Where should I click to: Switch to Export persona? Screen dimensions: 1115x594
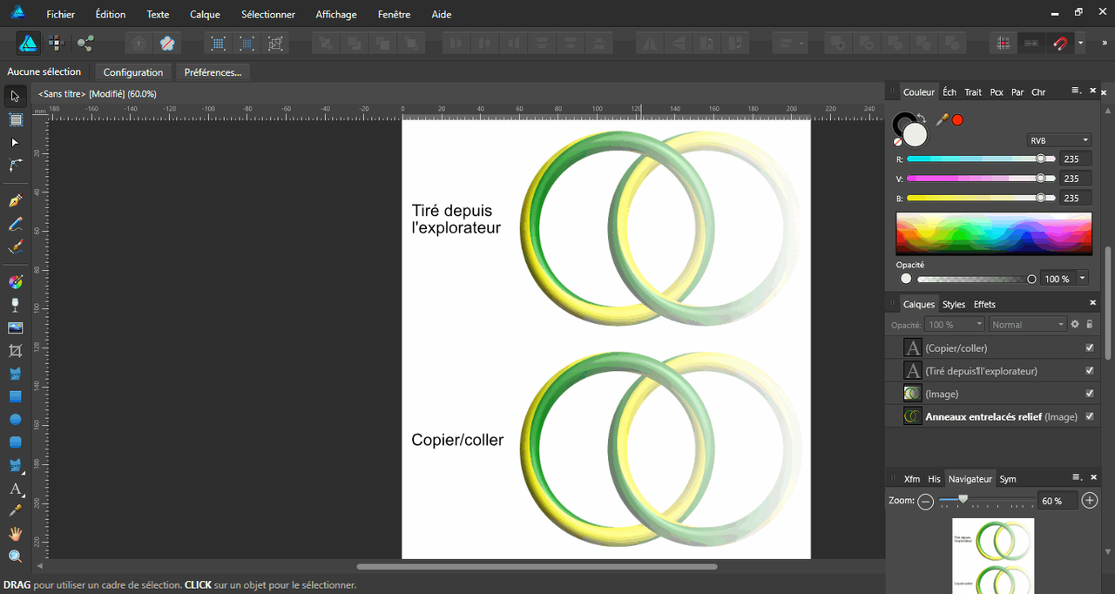[85, 43]
